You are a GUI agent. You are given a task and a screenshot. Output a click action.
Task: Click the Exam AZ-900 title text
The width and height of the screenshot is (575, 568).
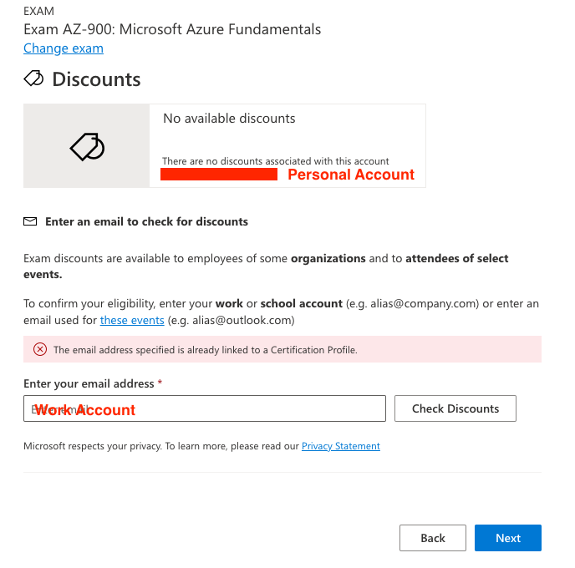point(172,29)
